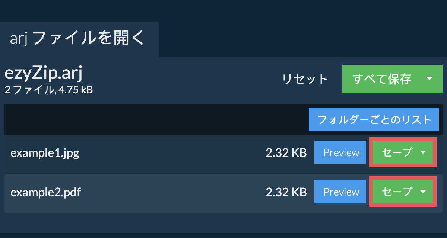Click the 2.32 KB size of example1.jpg
The width and height of the screenshot is (447, 238).
pyautogui.click(x=286, y=153)
